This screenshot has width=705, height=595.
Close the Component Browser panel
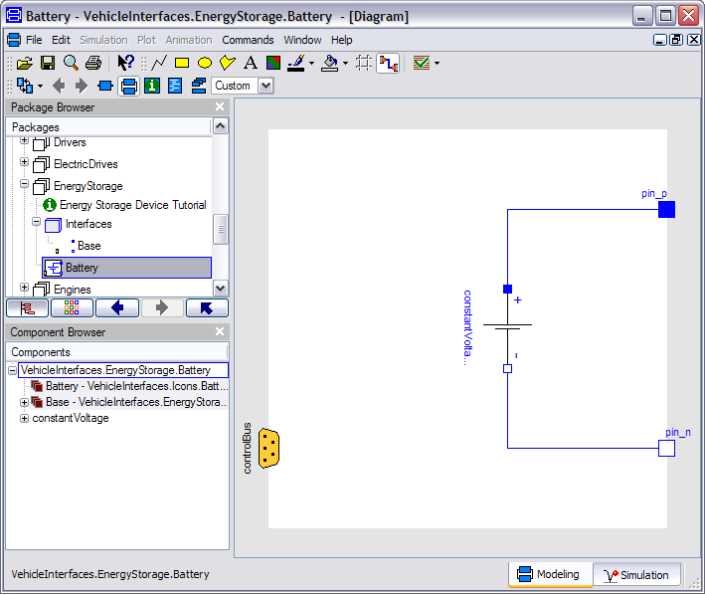click(x=220, y=331)
